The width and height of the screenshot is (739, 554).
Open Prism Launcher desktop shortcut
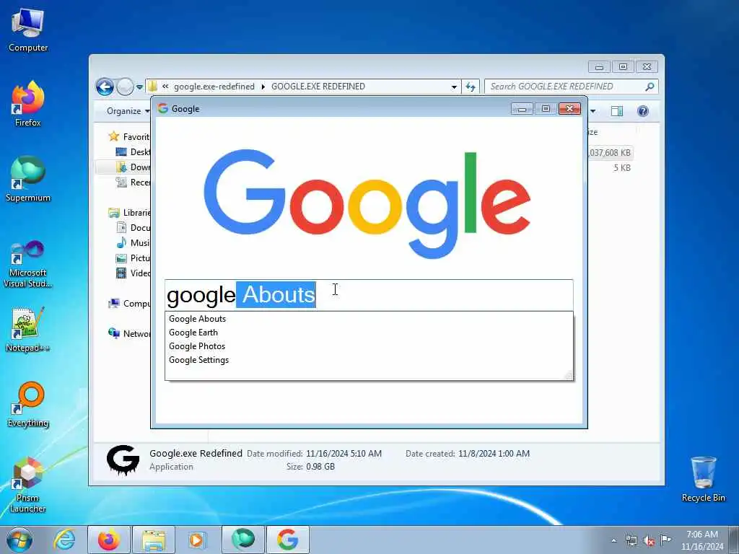click(x=28, y=484)
